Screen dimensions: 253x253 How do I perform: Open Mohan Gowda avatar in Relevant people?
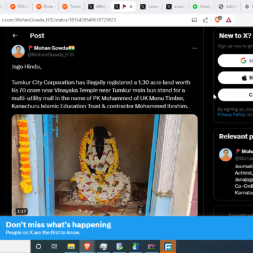coord(226,154)
